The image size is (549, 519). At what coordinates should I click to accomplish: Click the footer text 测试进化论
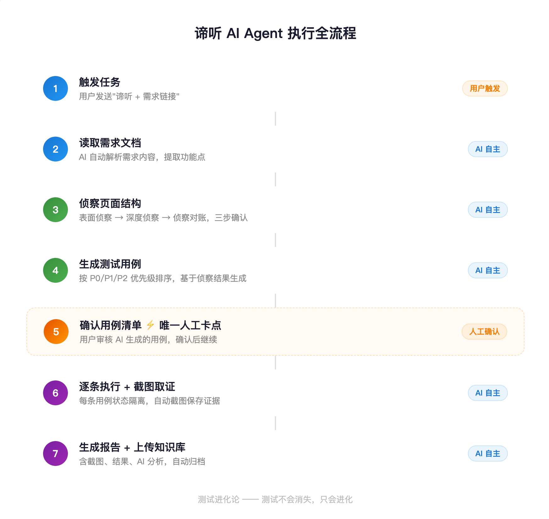[219, 500]
